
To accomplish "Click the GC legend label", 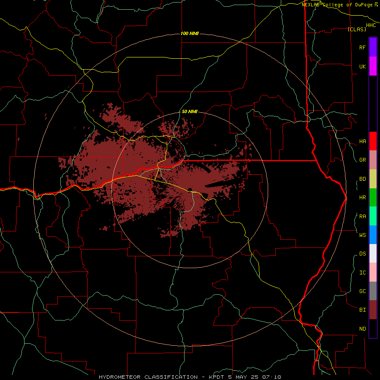I will pos(362,291).
